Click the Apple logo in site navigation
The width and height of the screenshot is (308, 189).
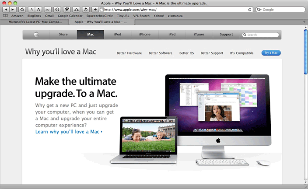[36, 35]
